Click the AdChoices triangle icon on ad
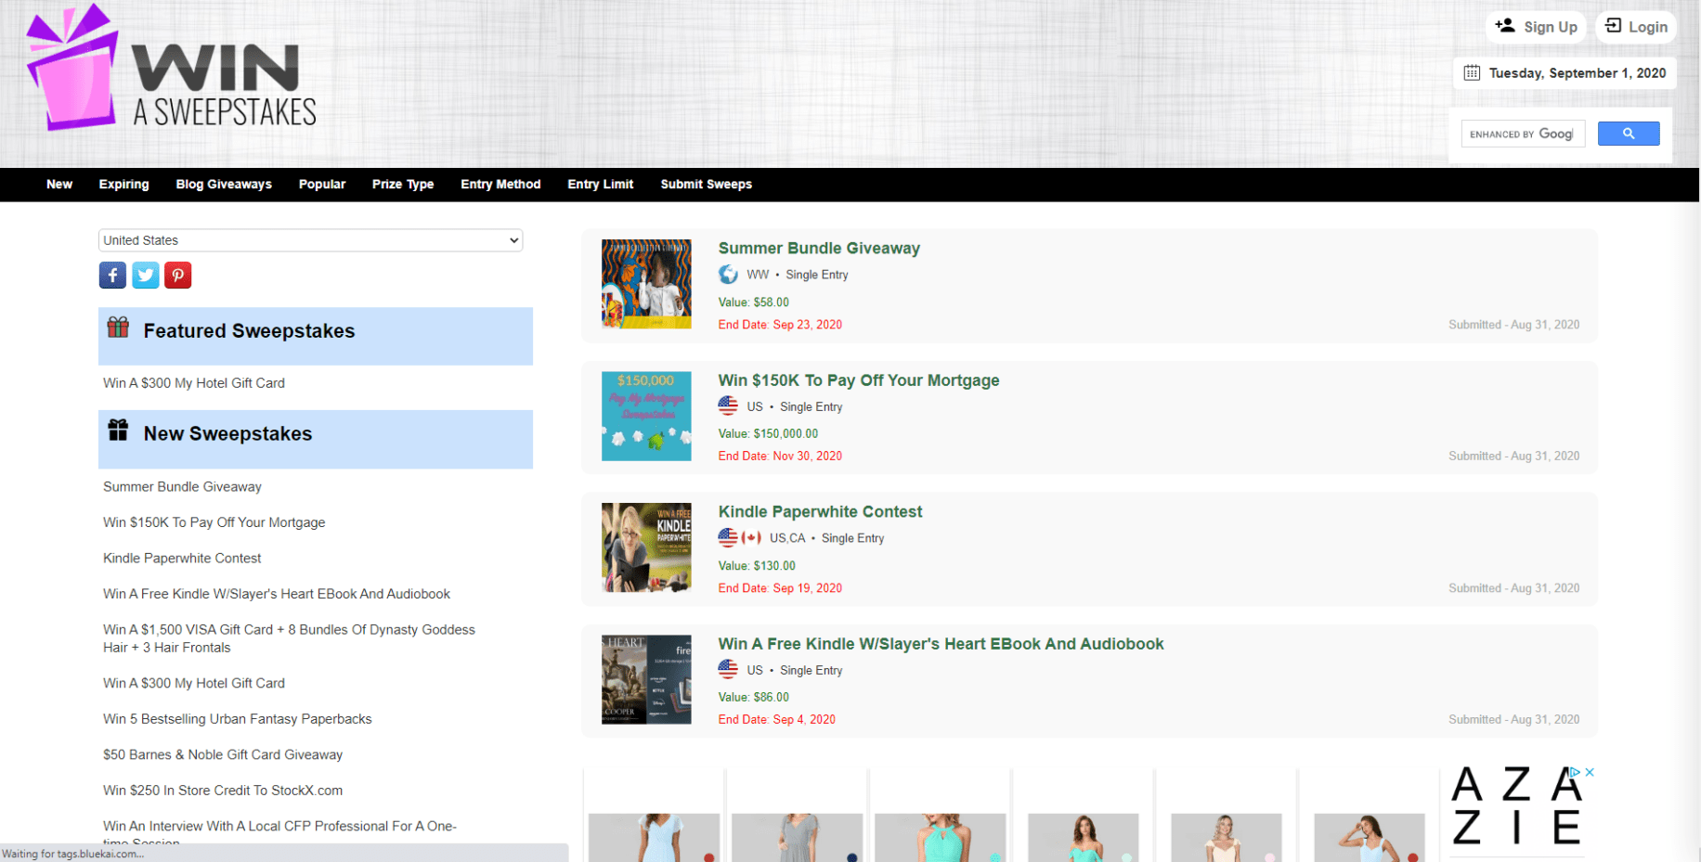The height and width of the screenshot is (862, 1701). click(x=1575, y=772)
